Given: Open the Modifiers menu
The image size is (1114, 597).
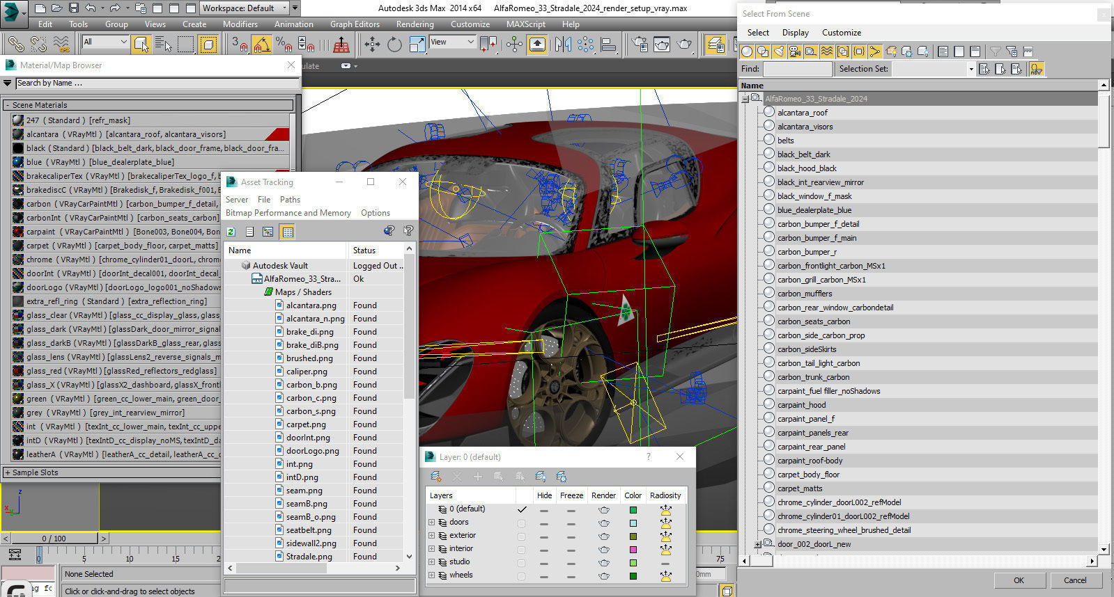Looking at the screenshot, I should (x=240, y=24).
